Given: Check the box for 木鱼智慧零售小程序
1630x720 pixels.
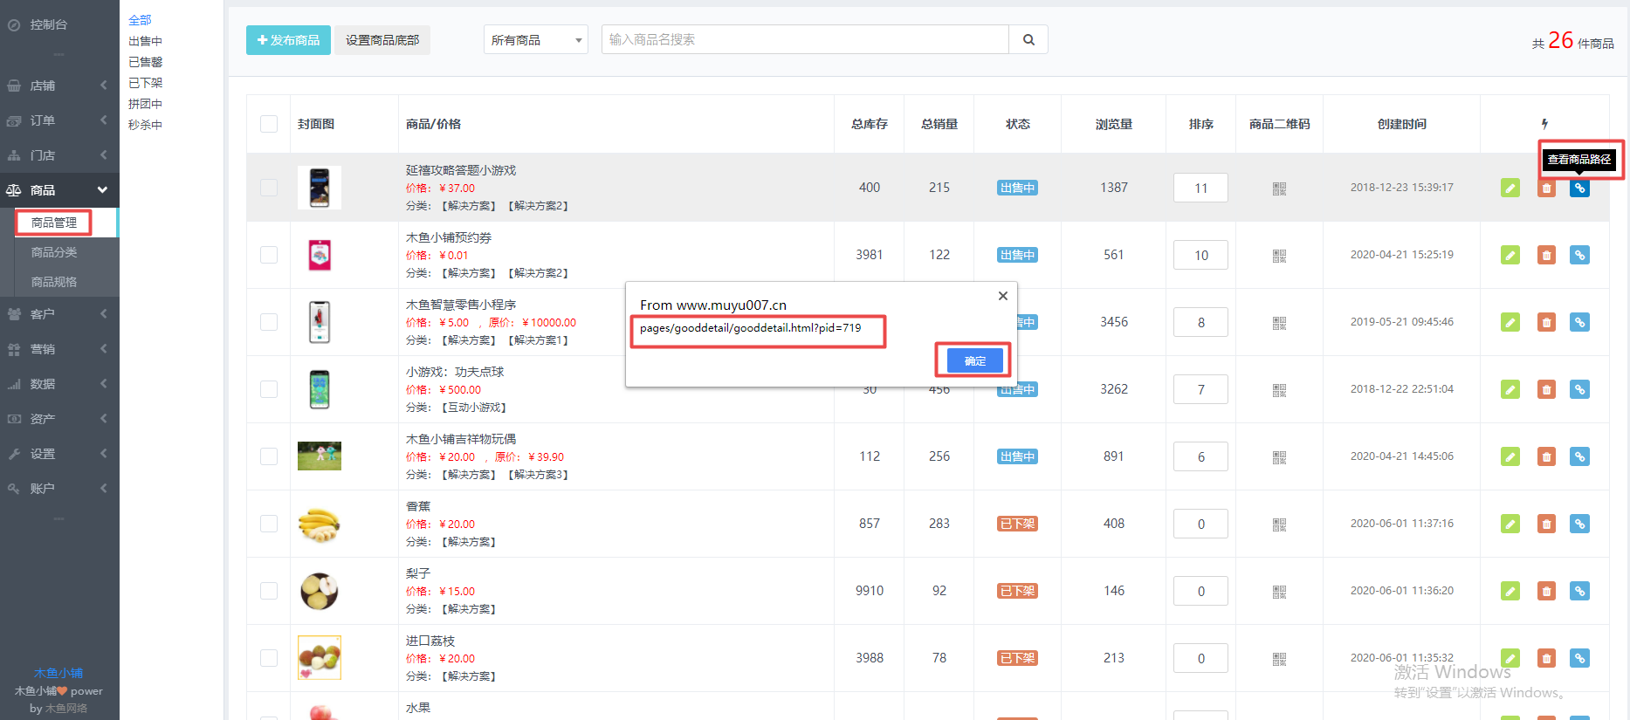Looking at the screenshot, I should (x=269, y=322).
